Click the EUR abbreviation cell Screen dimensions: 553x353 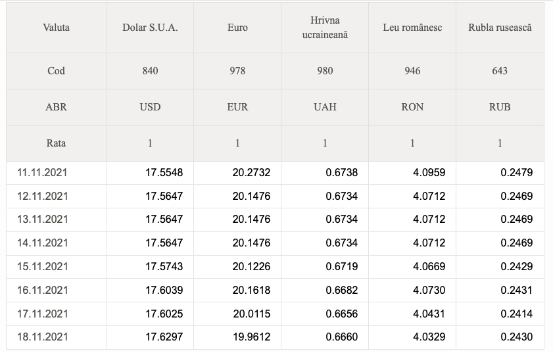coord(237,107)
